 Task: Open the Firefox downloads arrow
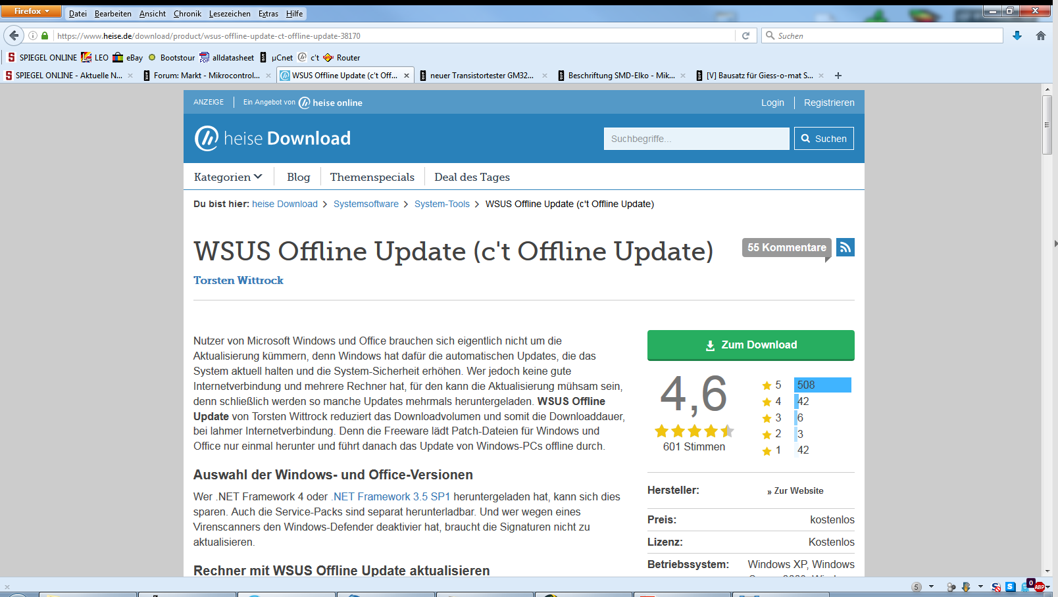(x=1017, y=36)
